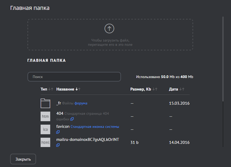Select the _fr folder name
The height and width of the screenshot is (167, 231).
coord(59,103)
